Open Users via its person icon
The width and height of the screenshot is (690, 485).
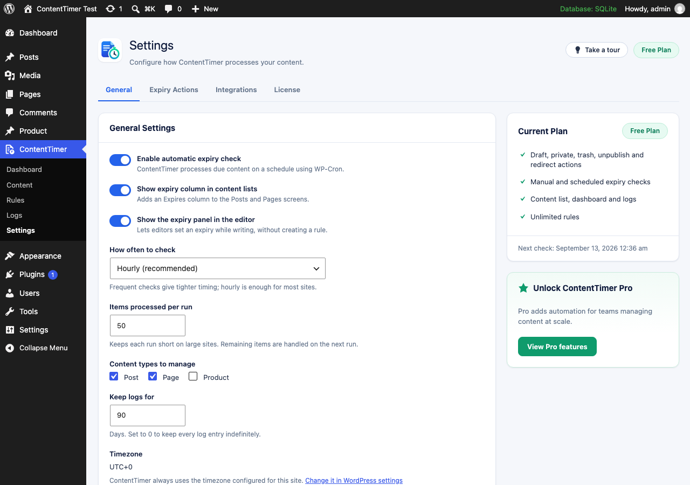coord(10,293)
